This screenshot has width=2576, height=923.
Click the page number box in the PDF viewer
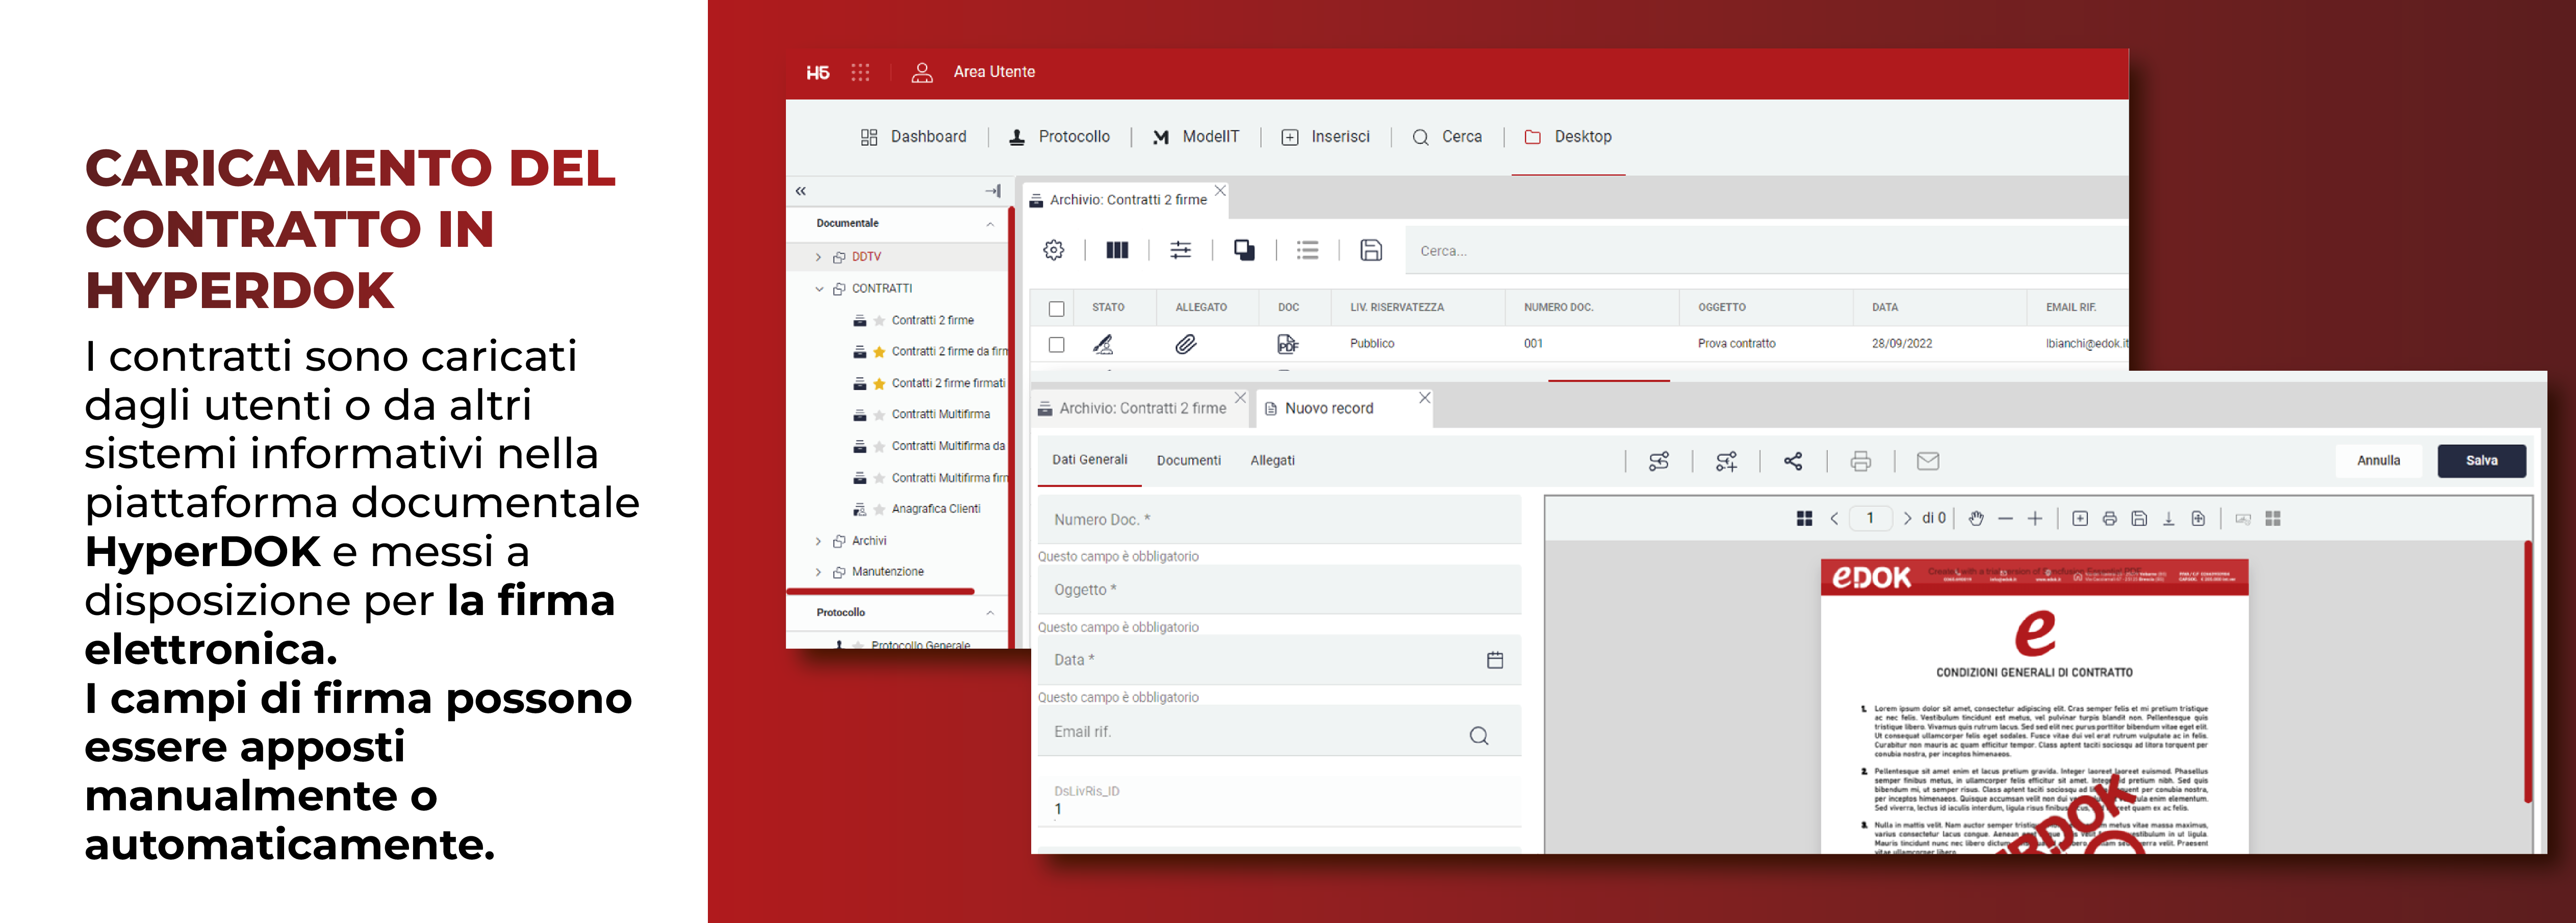(1870, 518)
